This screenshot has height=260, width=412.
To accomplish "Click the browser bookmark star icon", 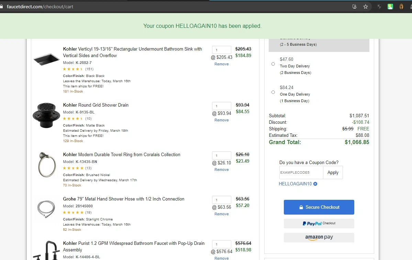I will (x=366, y=7).
